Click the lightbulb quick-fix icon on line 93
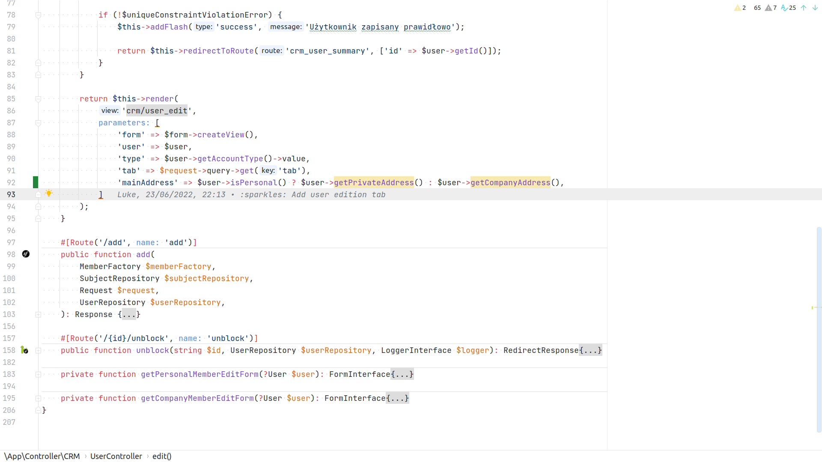 [x=49, y=193]
